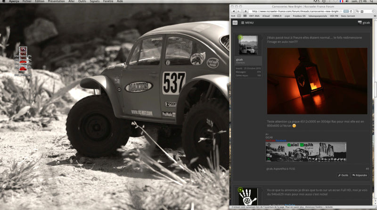Image resolution: width=377 pixels, height=210 pixels.
Task: Click the post number link at the right of the timestamp
Action: 367,169
